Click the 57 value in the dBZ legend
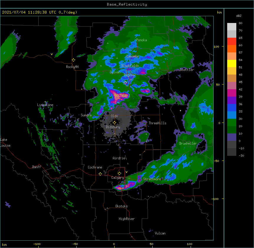The width and height of the screenshot is (254, 248). [240, 53]
